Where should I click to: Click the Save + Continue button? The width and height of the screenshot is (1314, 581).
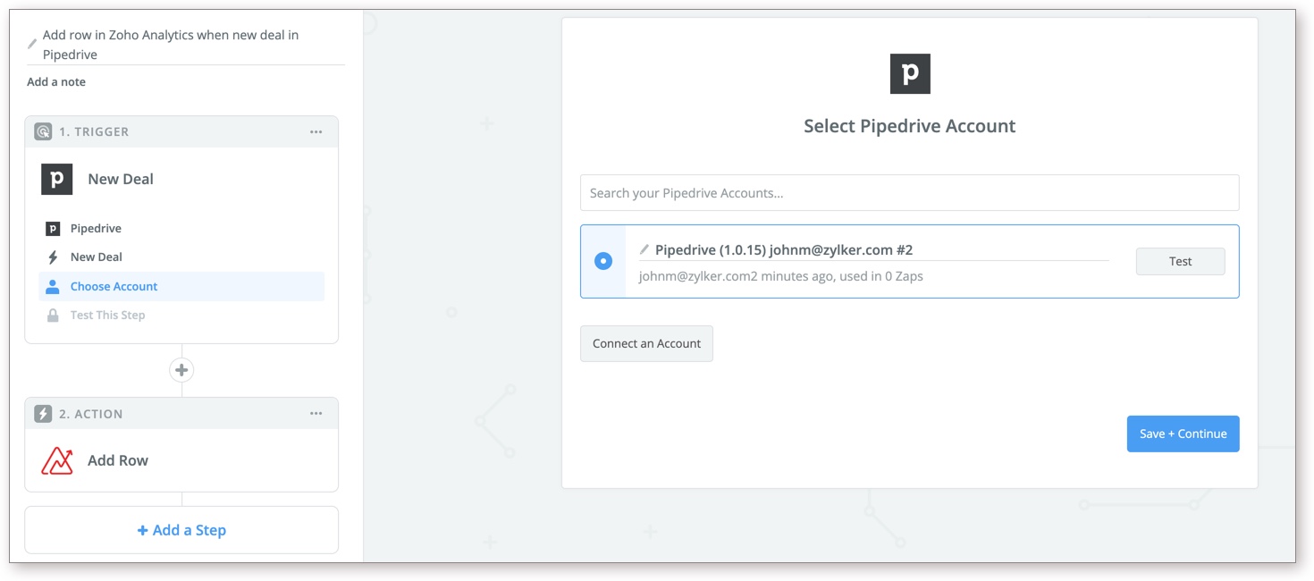(x=1182, y=434)
